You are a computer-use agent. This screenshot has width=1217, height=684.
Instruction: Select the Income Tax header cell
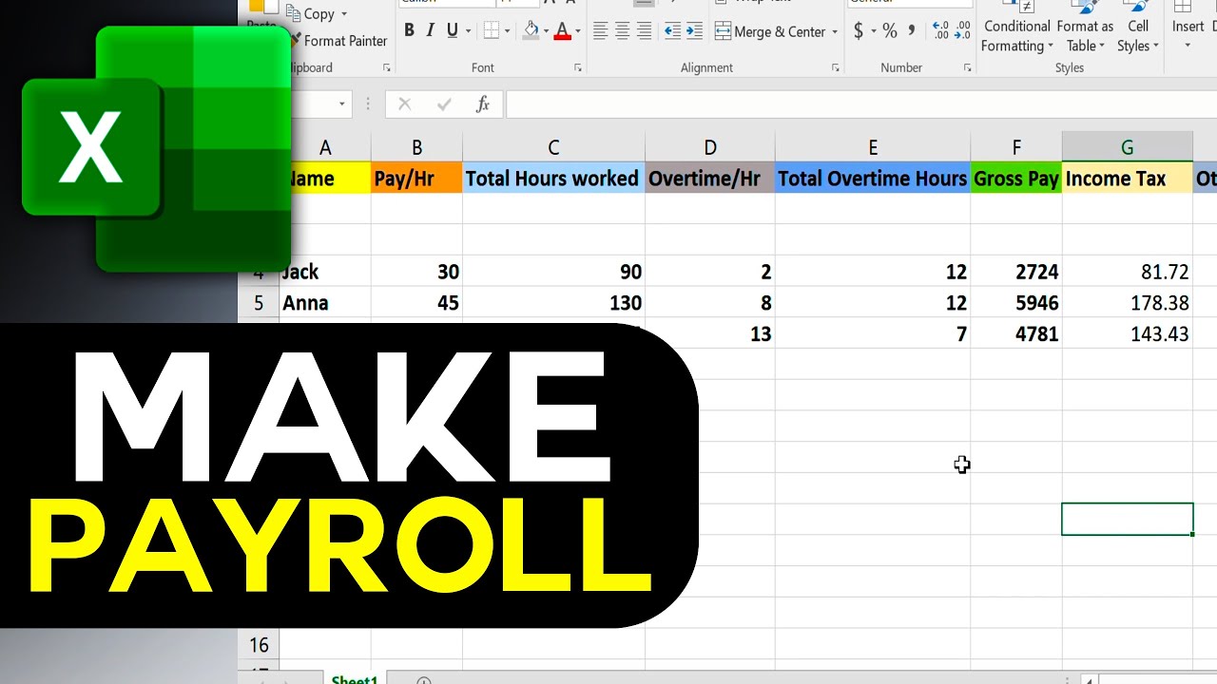coord(1128,179)
